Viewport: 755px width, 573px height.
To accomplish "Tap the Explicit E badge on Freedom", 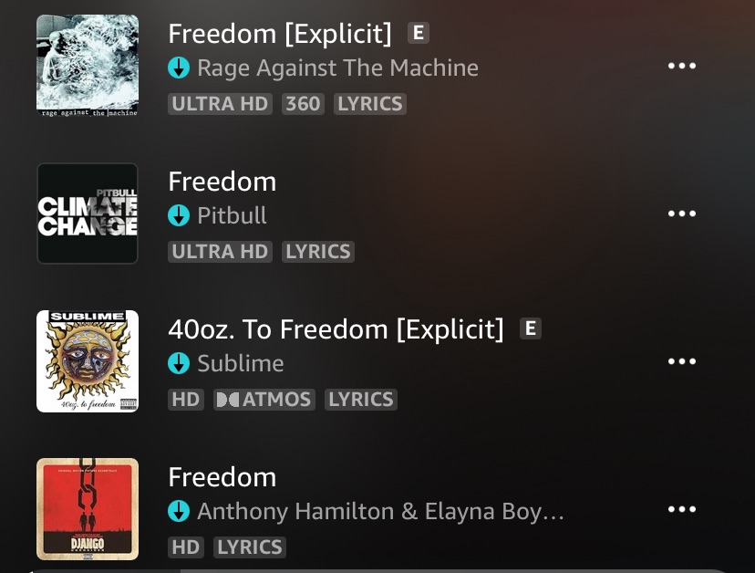I will pyautogui.click(x=419, y=33).
